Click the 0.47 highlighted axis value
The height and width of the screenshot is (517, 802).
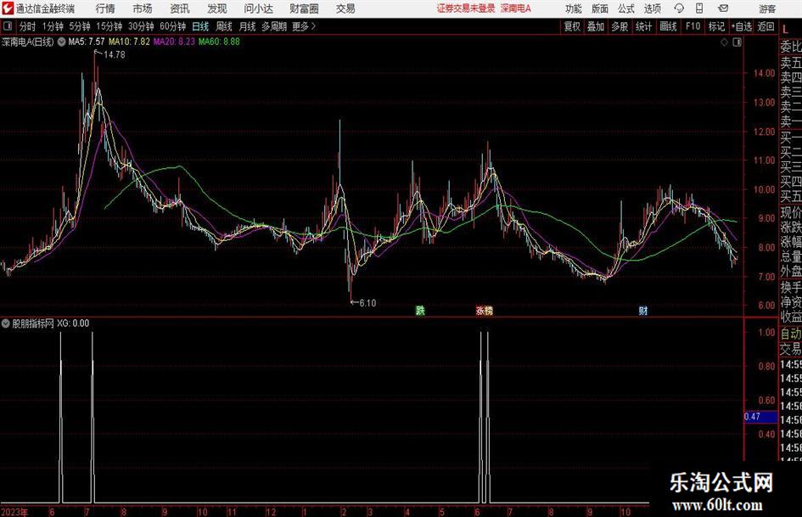[760, 417]
